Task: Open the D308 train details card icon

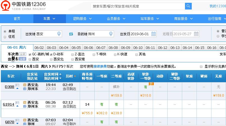Action: 17,85
